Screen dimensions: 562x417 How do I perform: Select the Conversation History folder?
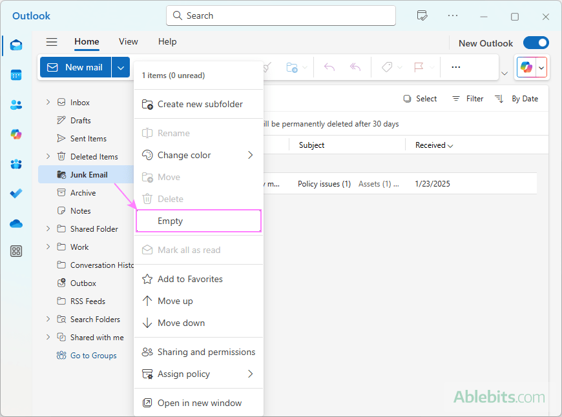point(86,265)
